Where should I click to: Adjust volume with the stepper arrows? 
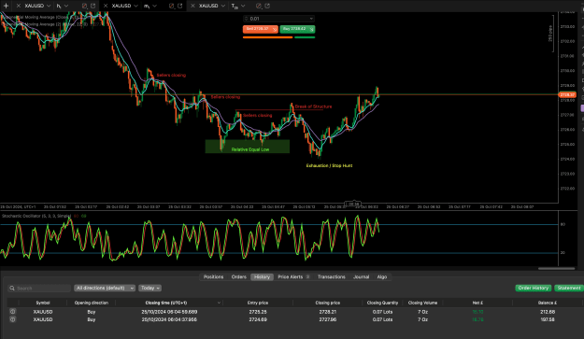point(246,19)
